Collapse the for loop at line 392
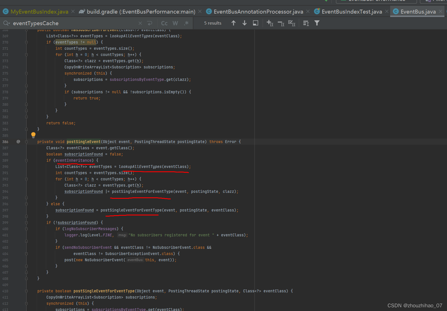447x311 pixels. click(x=26, y=179)
